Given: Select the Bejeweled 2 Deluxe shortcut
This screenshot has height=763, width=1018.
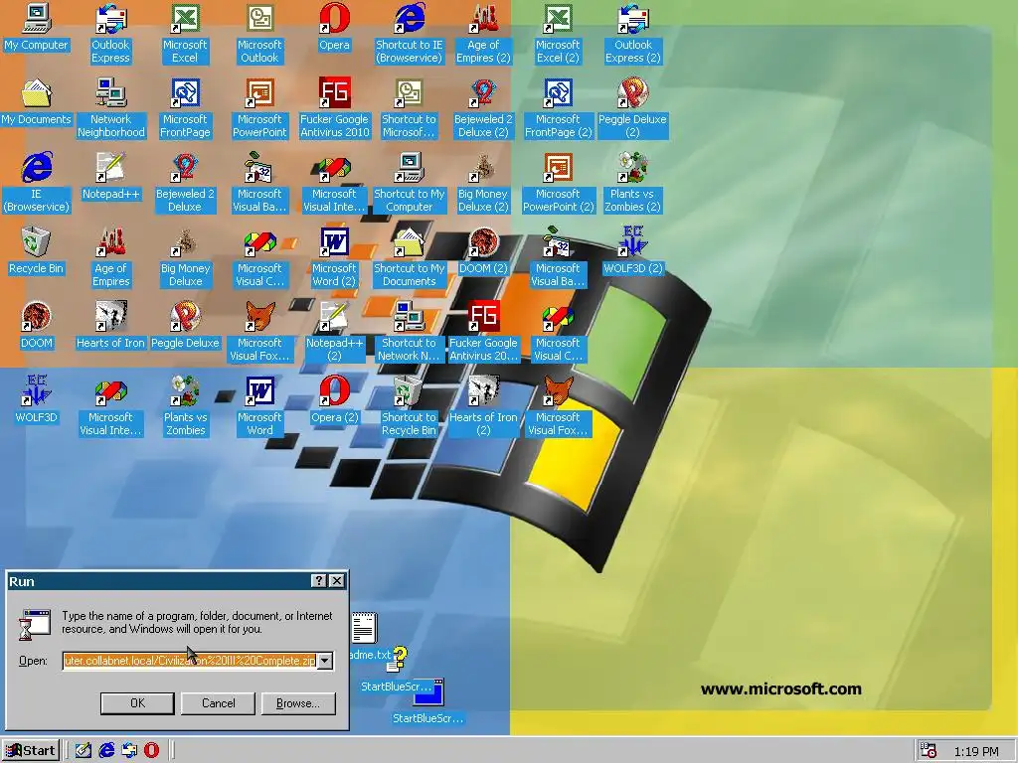Looking at the screenshot, I should click(185, 183).
